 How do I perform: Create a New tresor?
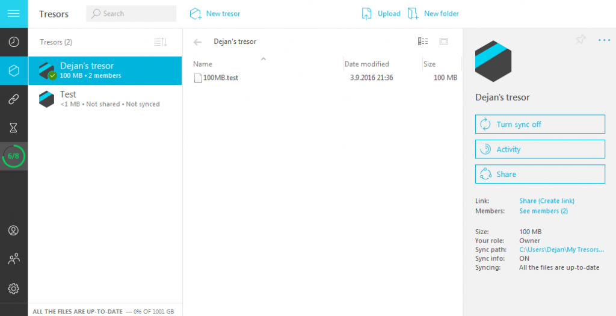click(215, 14)
